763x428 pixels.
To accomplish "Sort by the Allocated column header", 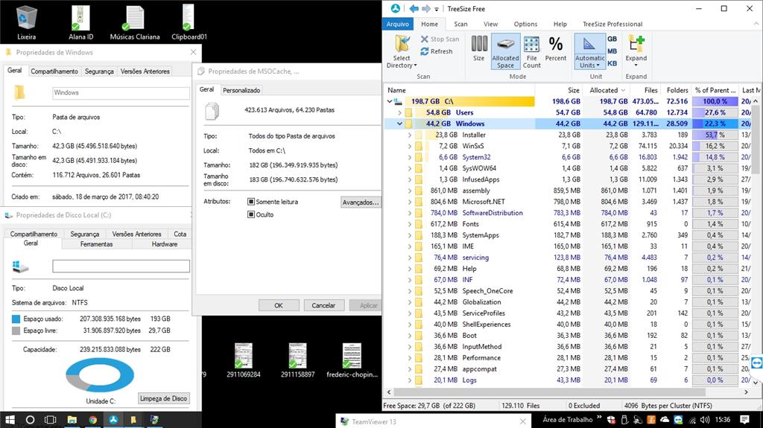I will point(607,90).
